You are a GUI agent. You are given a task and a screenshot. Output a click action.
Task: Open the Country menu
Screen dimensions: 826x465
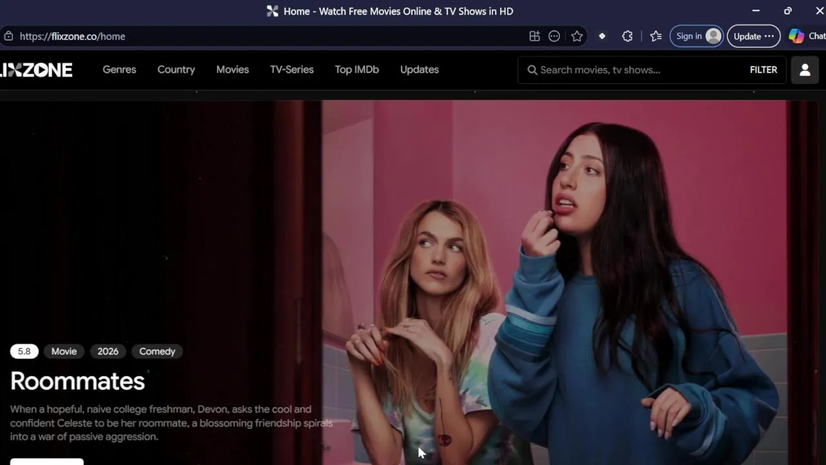click(x=176, y=70)
